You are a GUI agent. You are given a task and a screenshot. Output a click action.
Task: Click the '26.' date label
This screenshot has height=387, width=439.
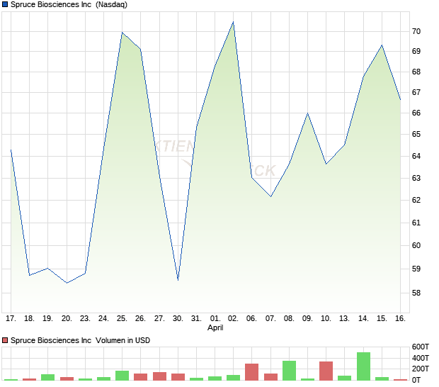(140, 319)
